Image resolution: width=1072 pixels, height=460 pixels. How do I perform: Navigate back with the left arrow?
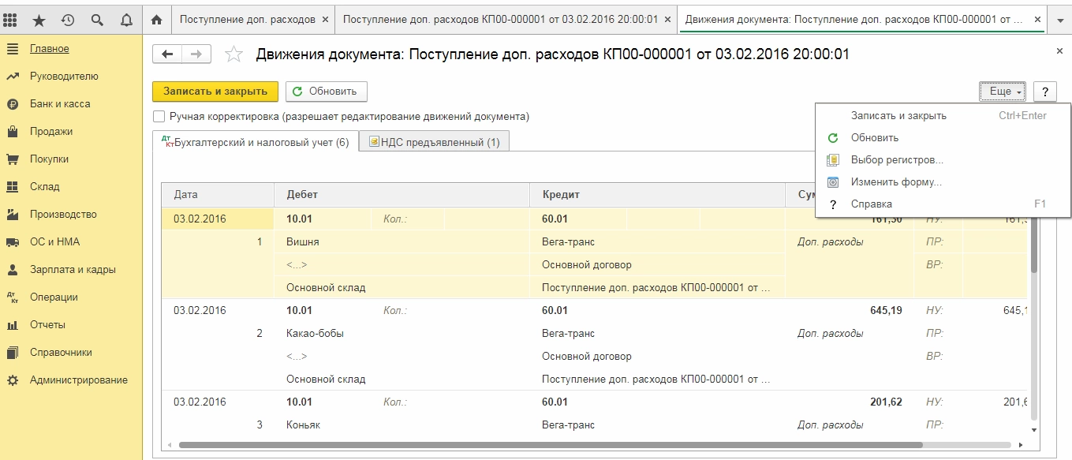pos(167,54)
